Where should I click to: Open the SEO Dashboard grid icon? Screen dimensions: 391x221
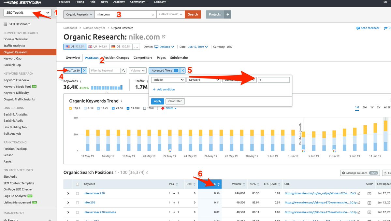click(x=5, y=24)
